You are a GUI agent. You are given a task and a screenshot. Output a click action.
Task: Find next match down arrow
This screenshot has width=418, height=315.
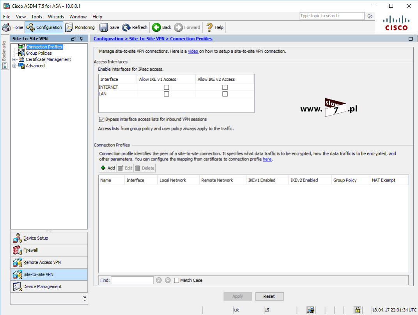click(159, 280)
